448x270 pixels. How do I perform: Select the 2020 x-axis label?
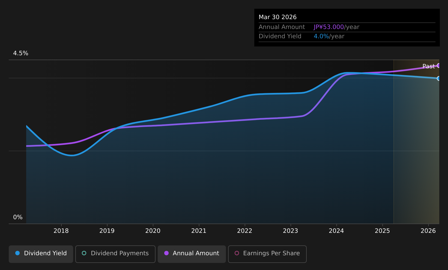(153, 231)
